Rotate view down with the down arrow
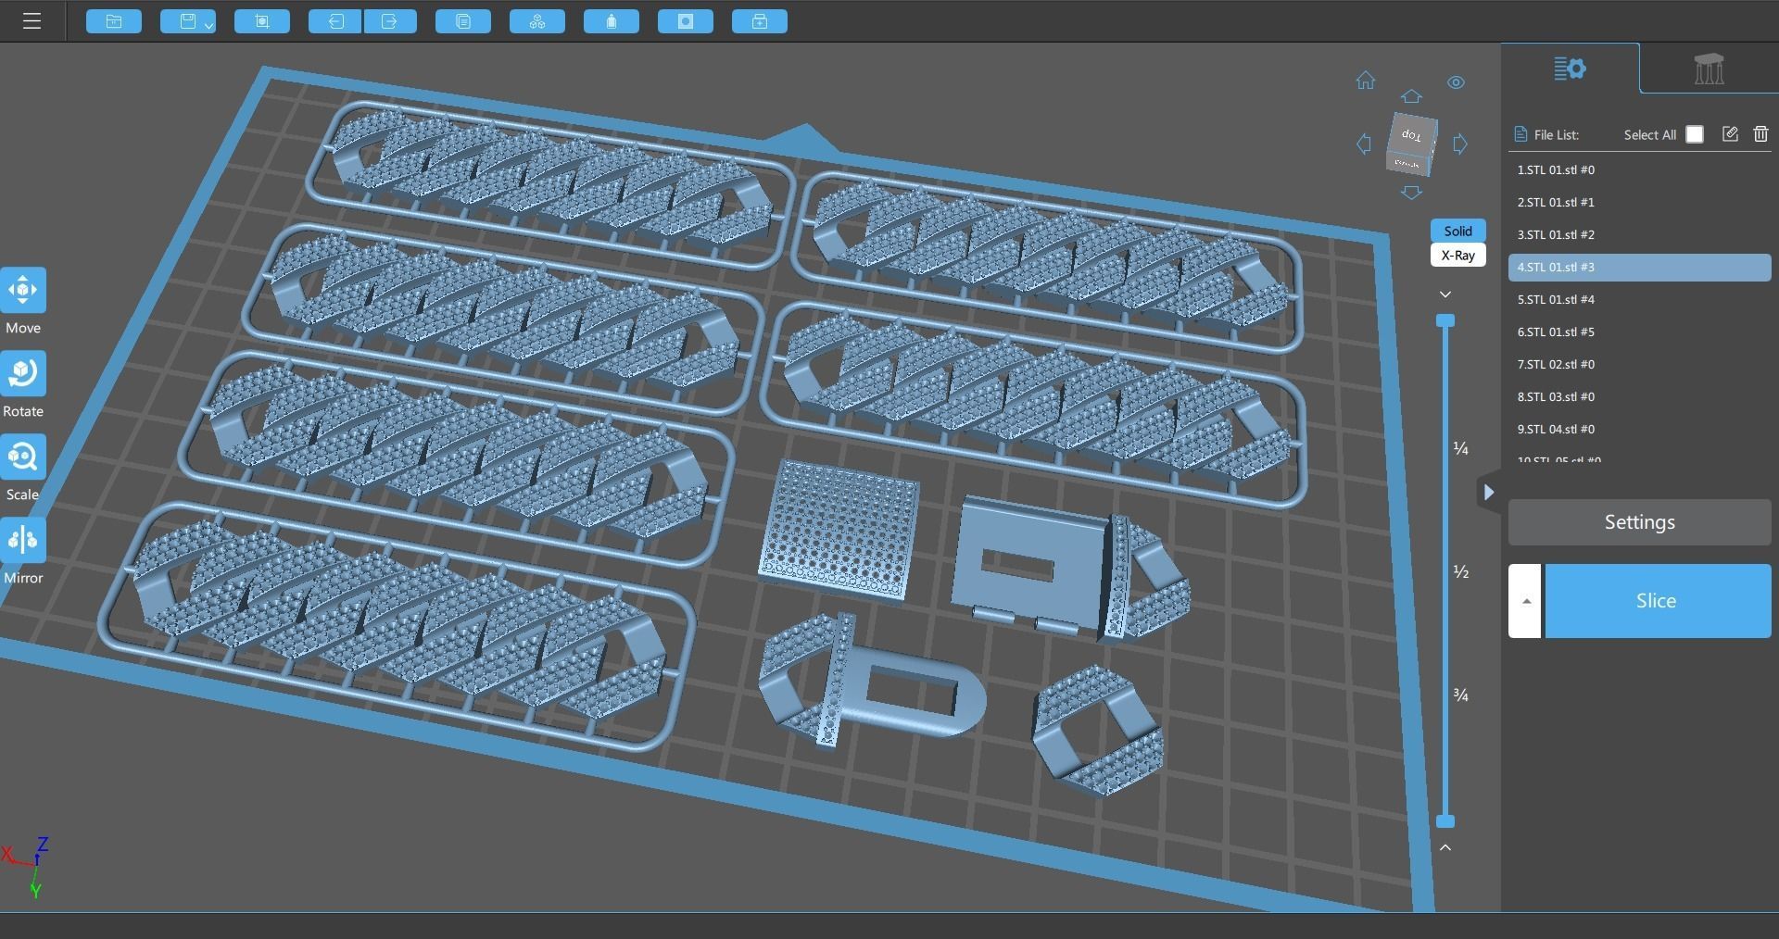Viewport: 1779px width, 939px height. click(x=1411, y=193)
